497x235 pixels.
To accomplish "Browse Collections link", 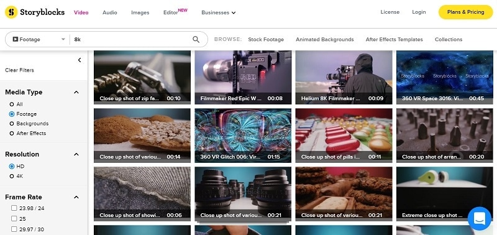I will [x=449, y=39].
